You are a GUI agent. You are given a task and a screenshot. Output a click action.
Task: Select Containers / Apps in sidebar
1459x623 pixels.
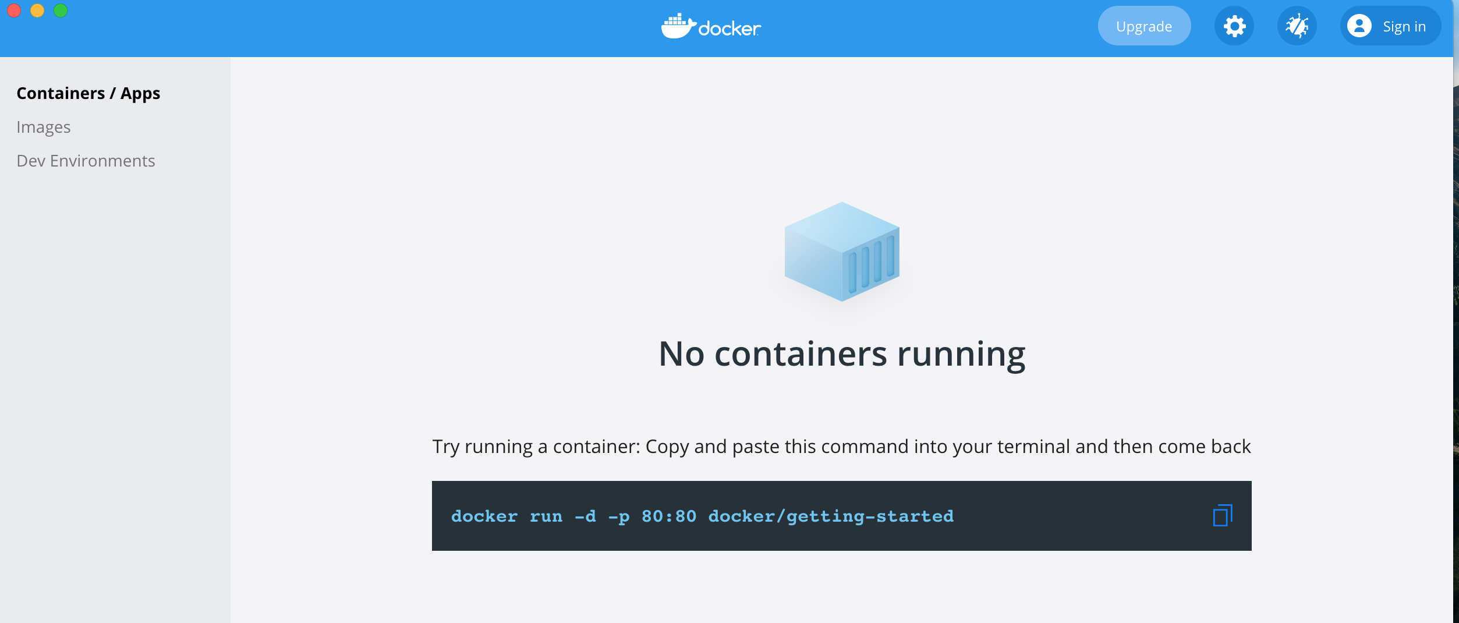pyautogui.click(x=88, y=93)
